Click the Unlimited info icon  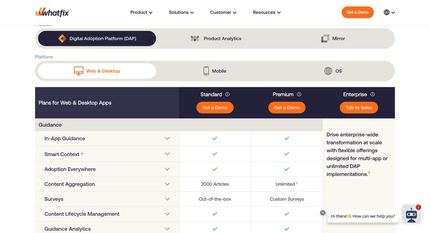(297, 183)
